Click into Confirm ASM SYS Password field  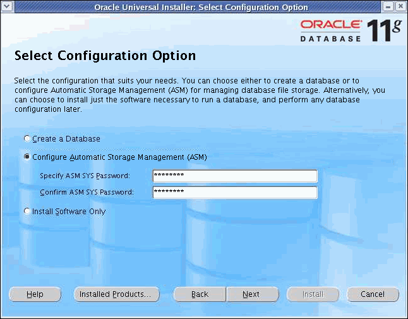234,192
